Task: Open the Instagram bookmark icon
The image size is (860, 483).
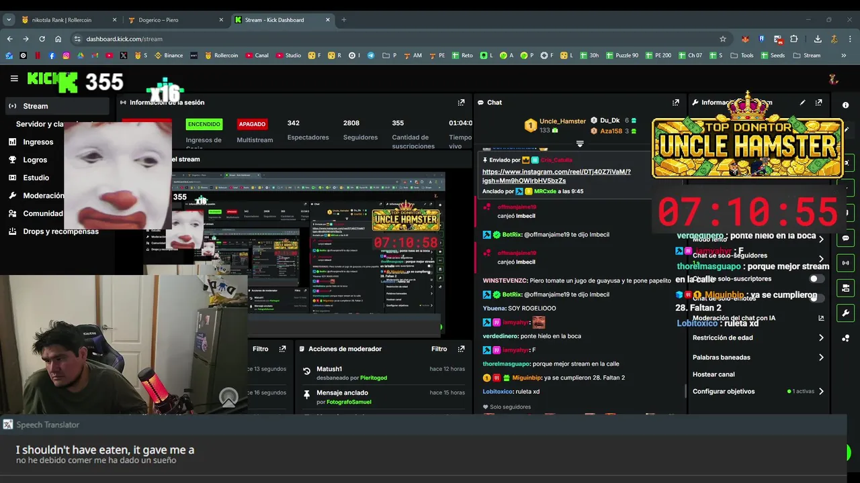Action: pyautogui.click(x=66, y=56)
